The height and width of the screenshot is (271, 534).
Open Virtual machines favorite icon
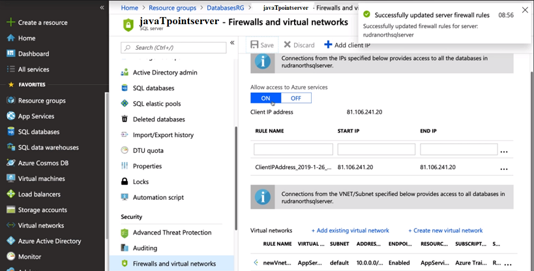click(11, 179)
